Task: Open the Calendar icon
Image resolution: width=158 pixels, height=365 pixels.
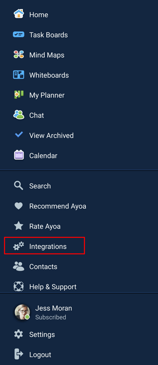Action: tap(19, 155)
